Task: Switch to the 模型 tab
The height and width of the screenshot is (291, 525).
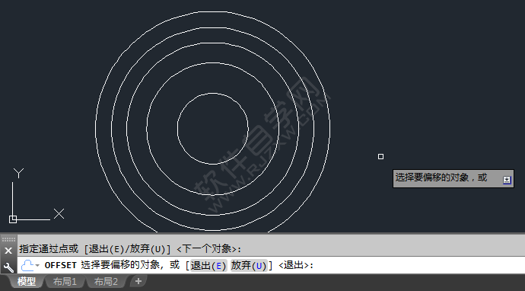Action: pyautogui.click(x=26, y=281)
